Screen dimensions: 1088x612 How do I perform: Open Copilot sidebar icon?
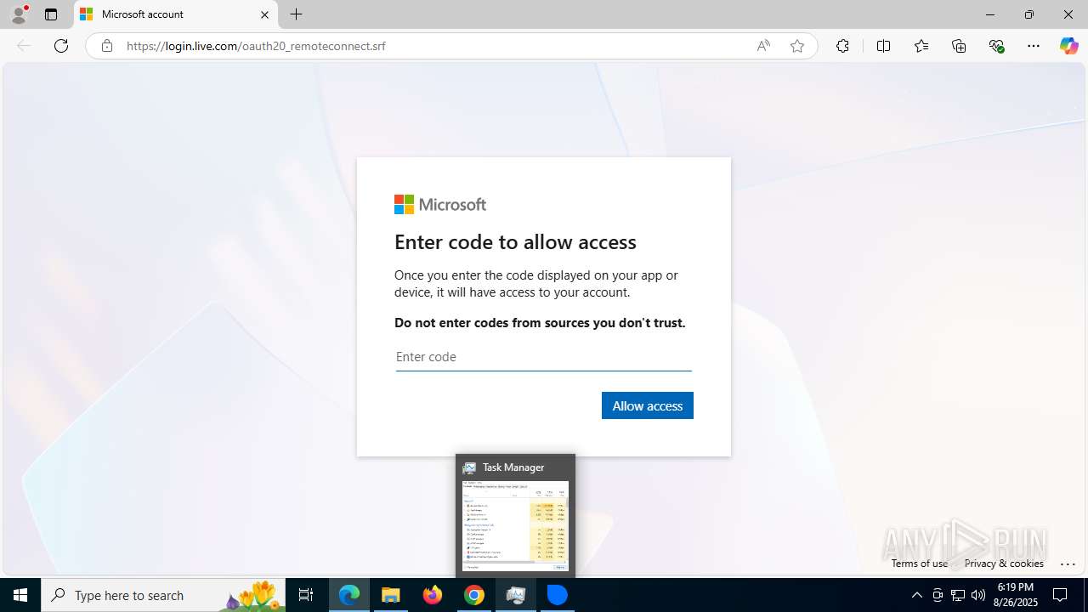pos(1068,46)
